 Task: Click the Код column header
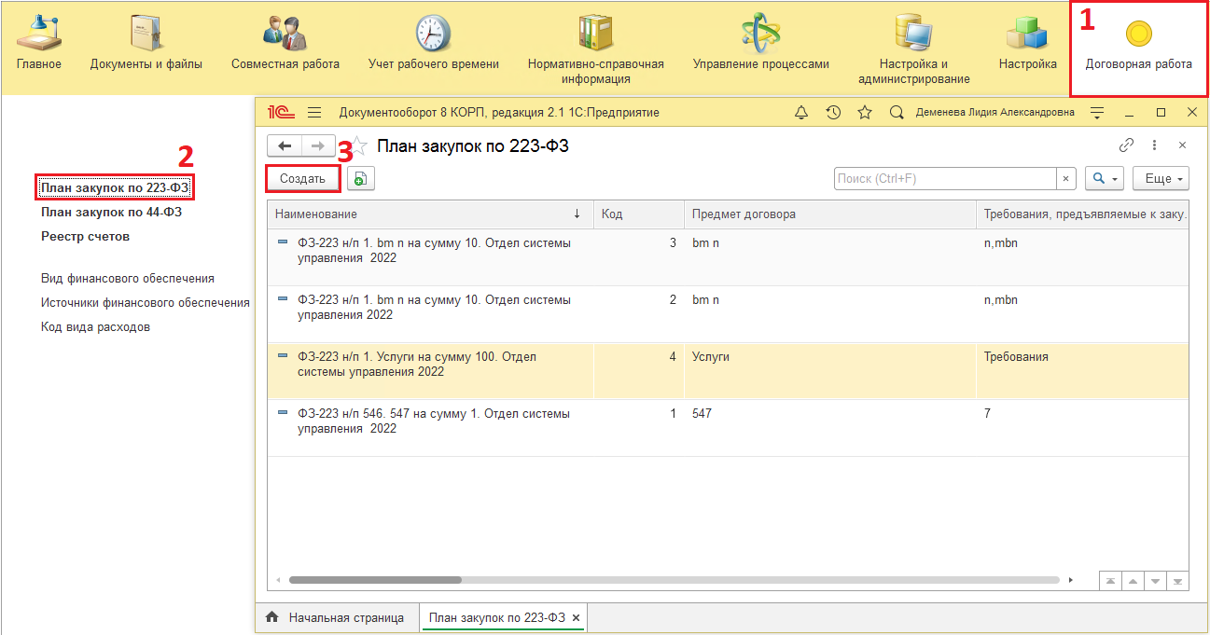[x=639, y=214]
